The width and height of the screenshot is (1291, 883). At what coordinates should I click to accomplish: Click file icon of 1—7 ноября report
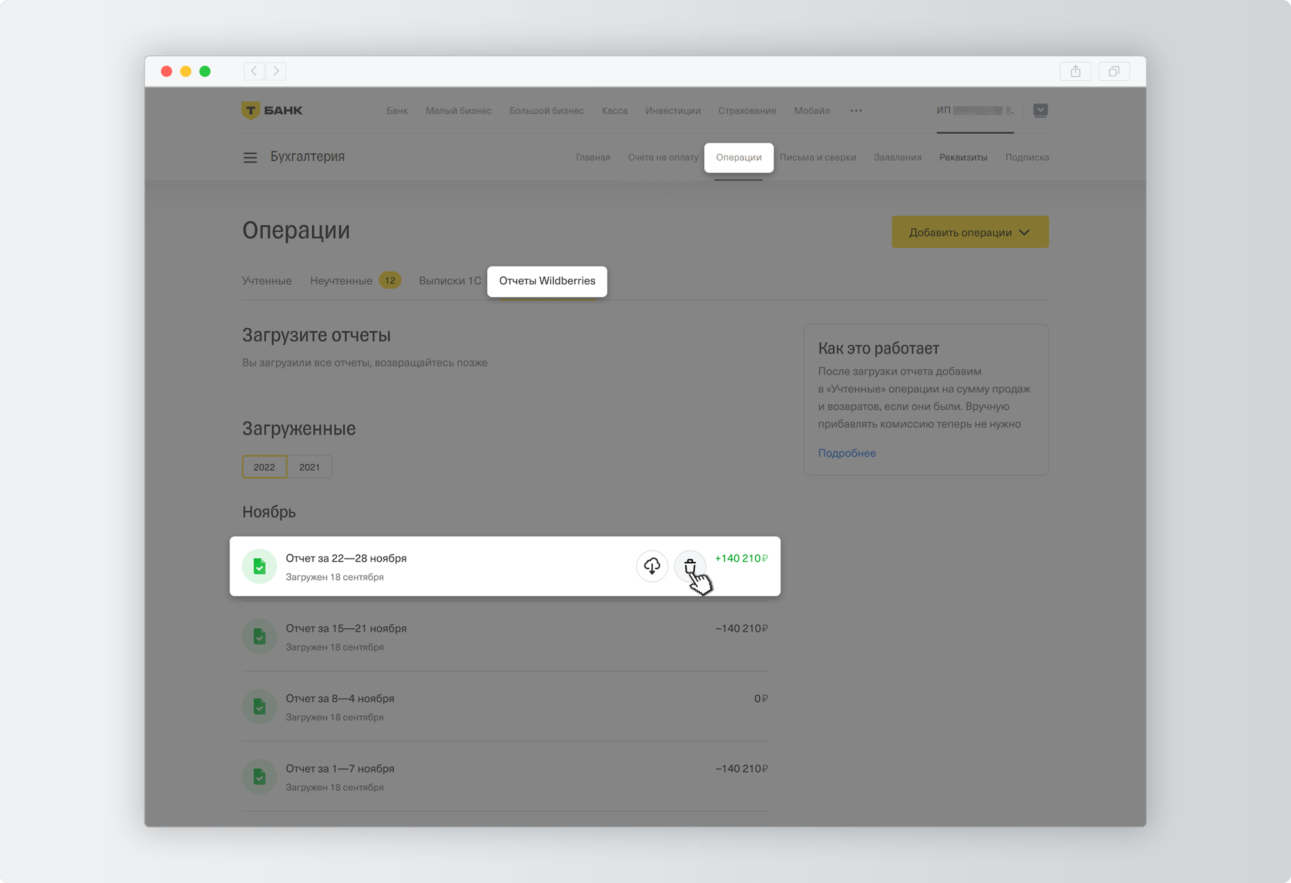tap(259, 776)
